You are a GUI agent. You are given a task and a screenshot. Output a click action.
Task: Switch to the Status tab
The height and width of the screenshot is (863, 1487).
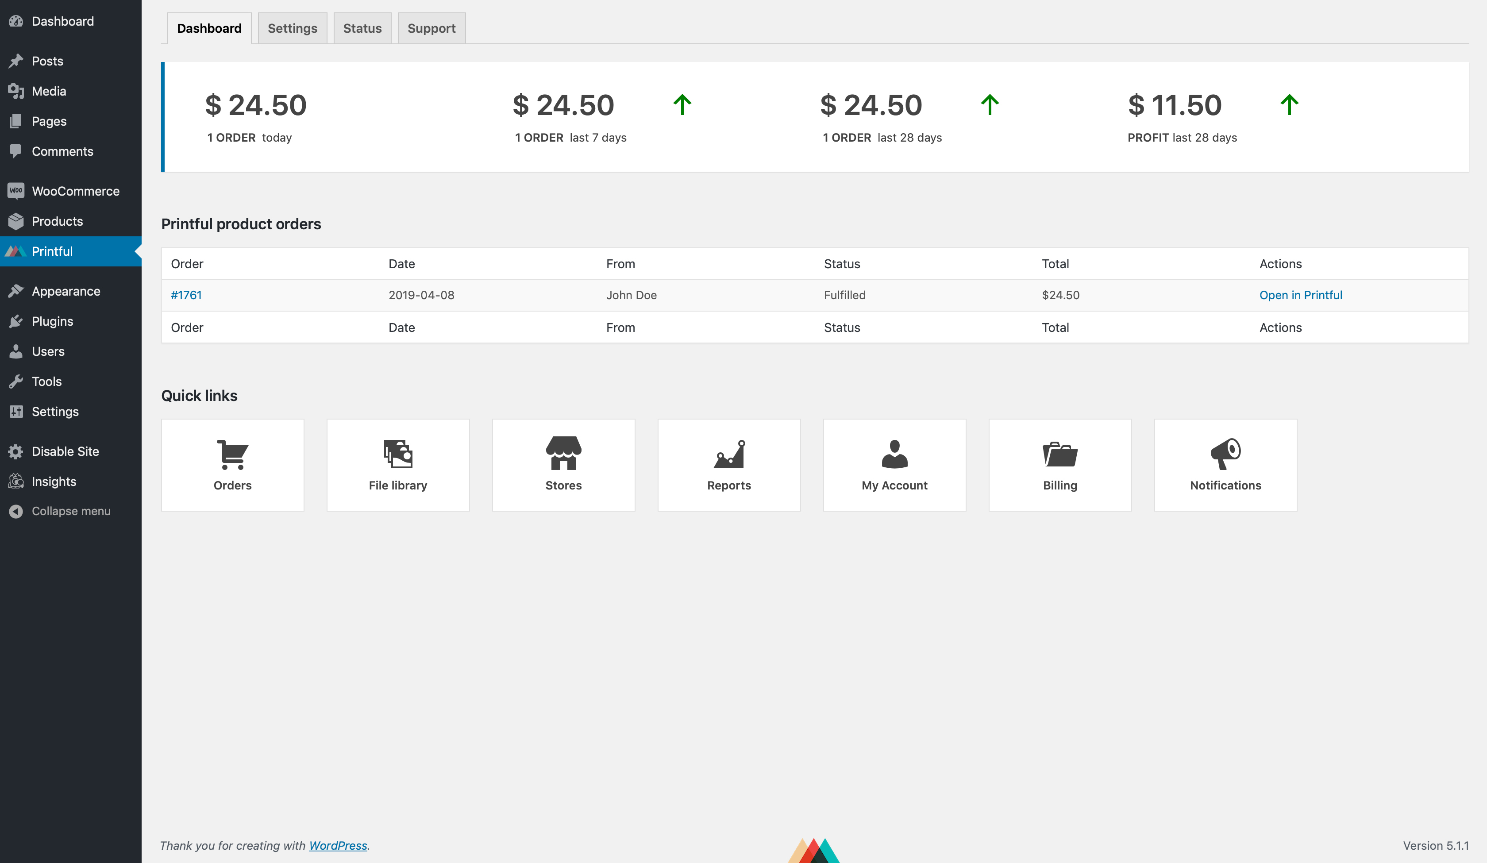(362, 28)
